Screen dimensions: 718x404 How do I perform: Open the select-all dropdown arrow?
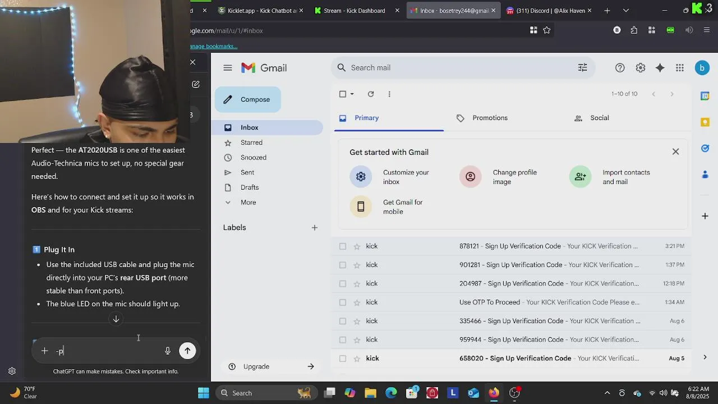[x=352, y=94]
